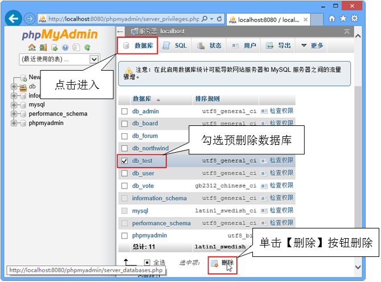Viewport: 381px width, 282px height.
Task: Click the browser address bar field
Action: pyautogui.click(x=122, y=19)
